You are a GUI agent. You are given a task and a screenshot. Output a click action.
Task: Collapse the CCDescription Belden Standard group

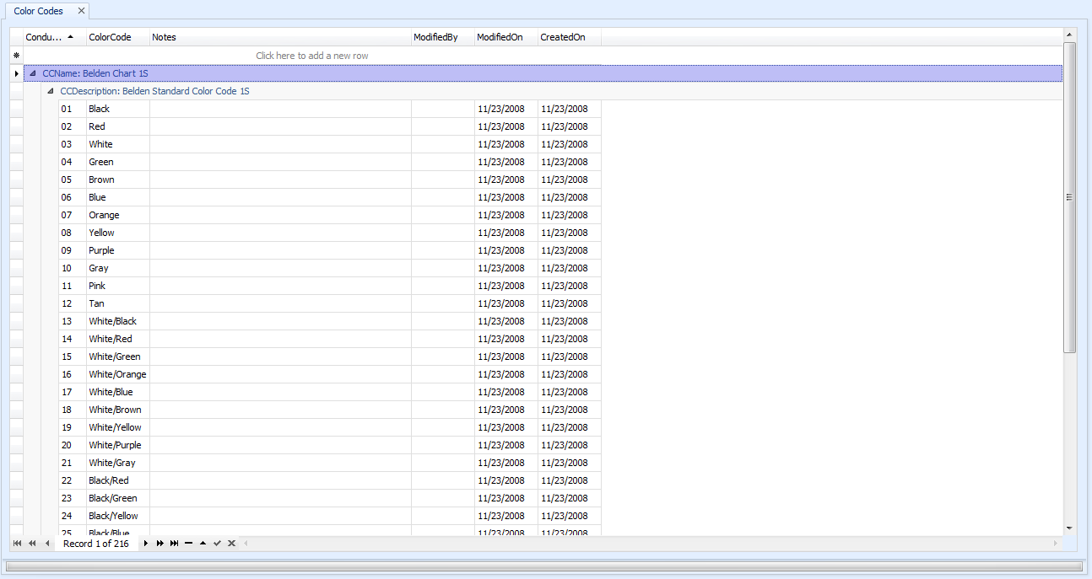(51, 91)
